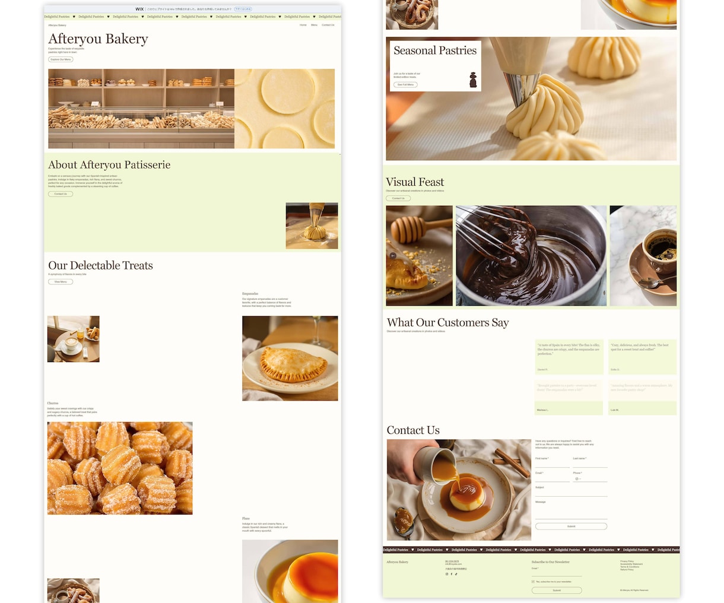This screenshot has width=724, height=603.
Task: Open the melted chocolate whisk gallery image
Action: (531, 256)
